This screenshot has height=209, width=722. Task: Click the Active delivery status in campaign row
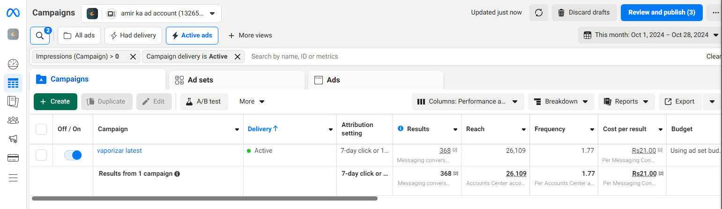click(x=260, y=151)
